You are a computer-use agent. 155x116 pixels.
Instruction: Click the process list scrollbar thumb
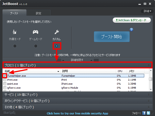point(151,79)
